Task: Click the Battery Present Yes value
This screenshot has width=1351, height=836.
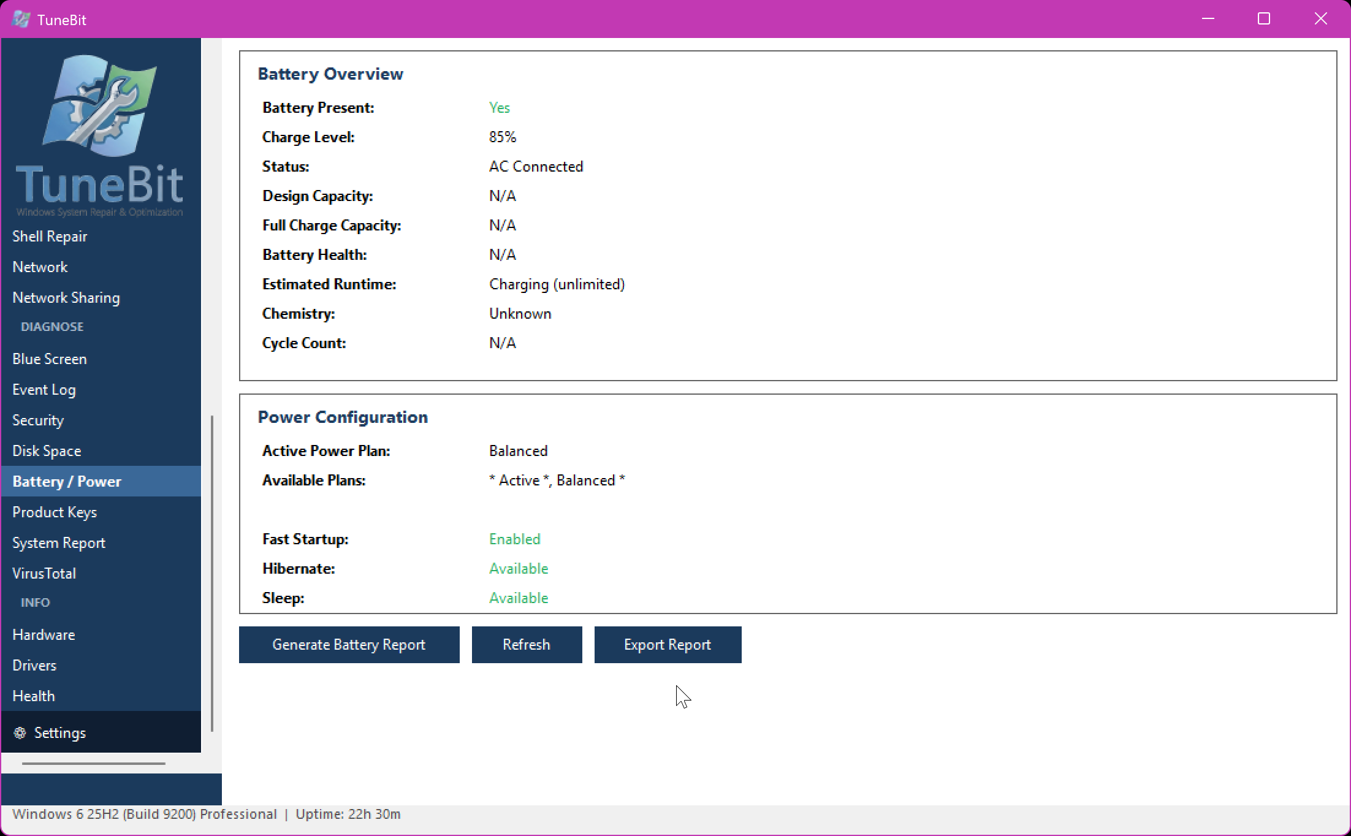Action: pyautogui.click(x=500, y=107)
